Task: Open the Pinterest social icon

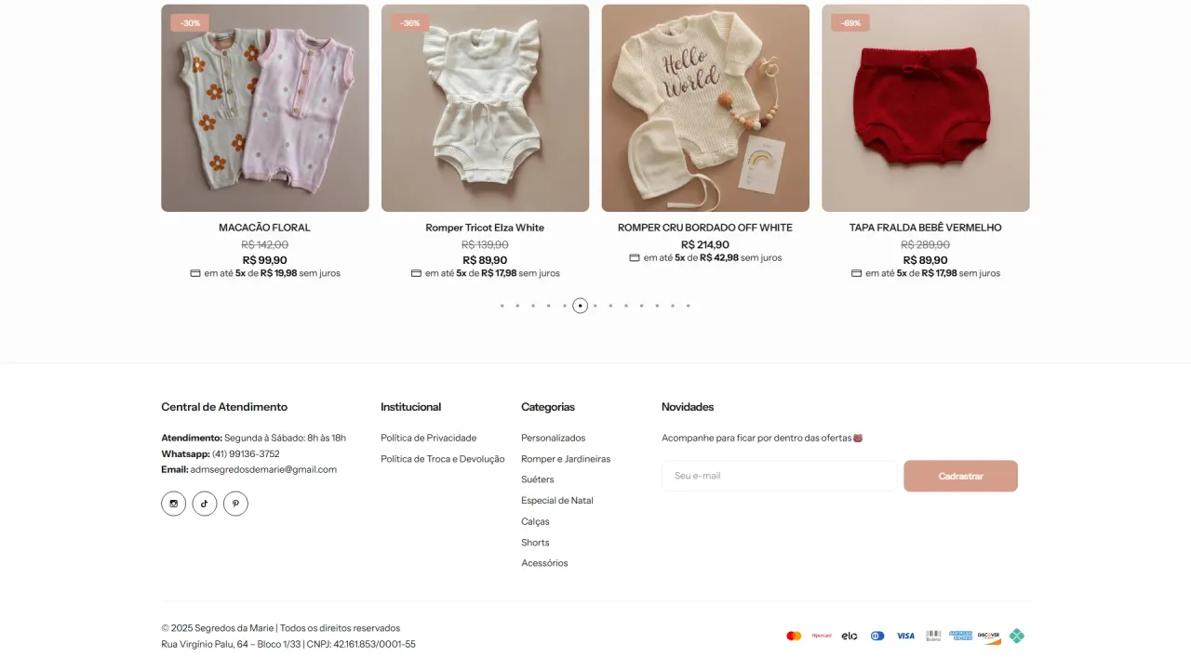Action: 235,504
